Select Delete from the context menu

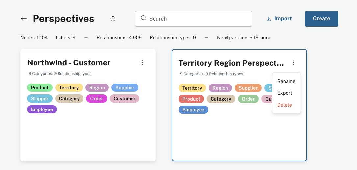284,105
